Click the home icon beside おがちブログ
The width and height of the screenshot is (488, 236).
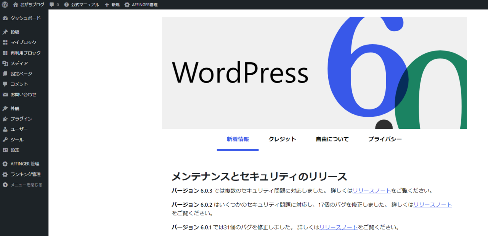tap(16, 5)
